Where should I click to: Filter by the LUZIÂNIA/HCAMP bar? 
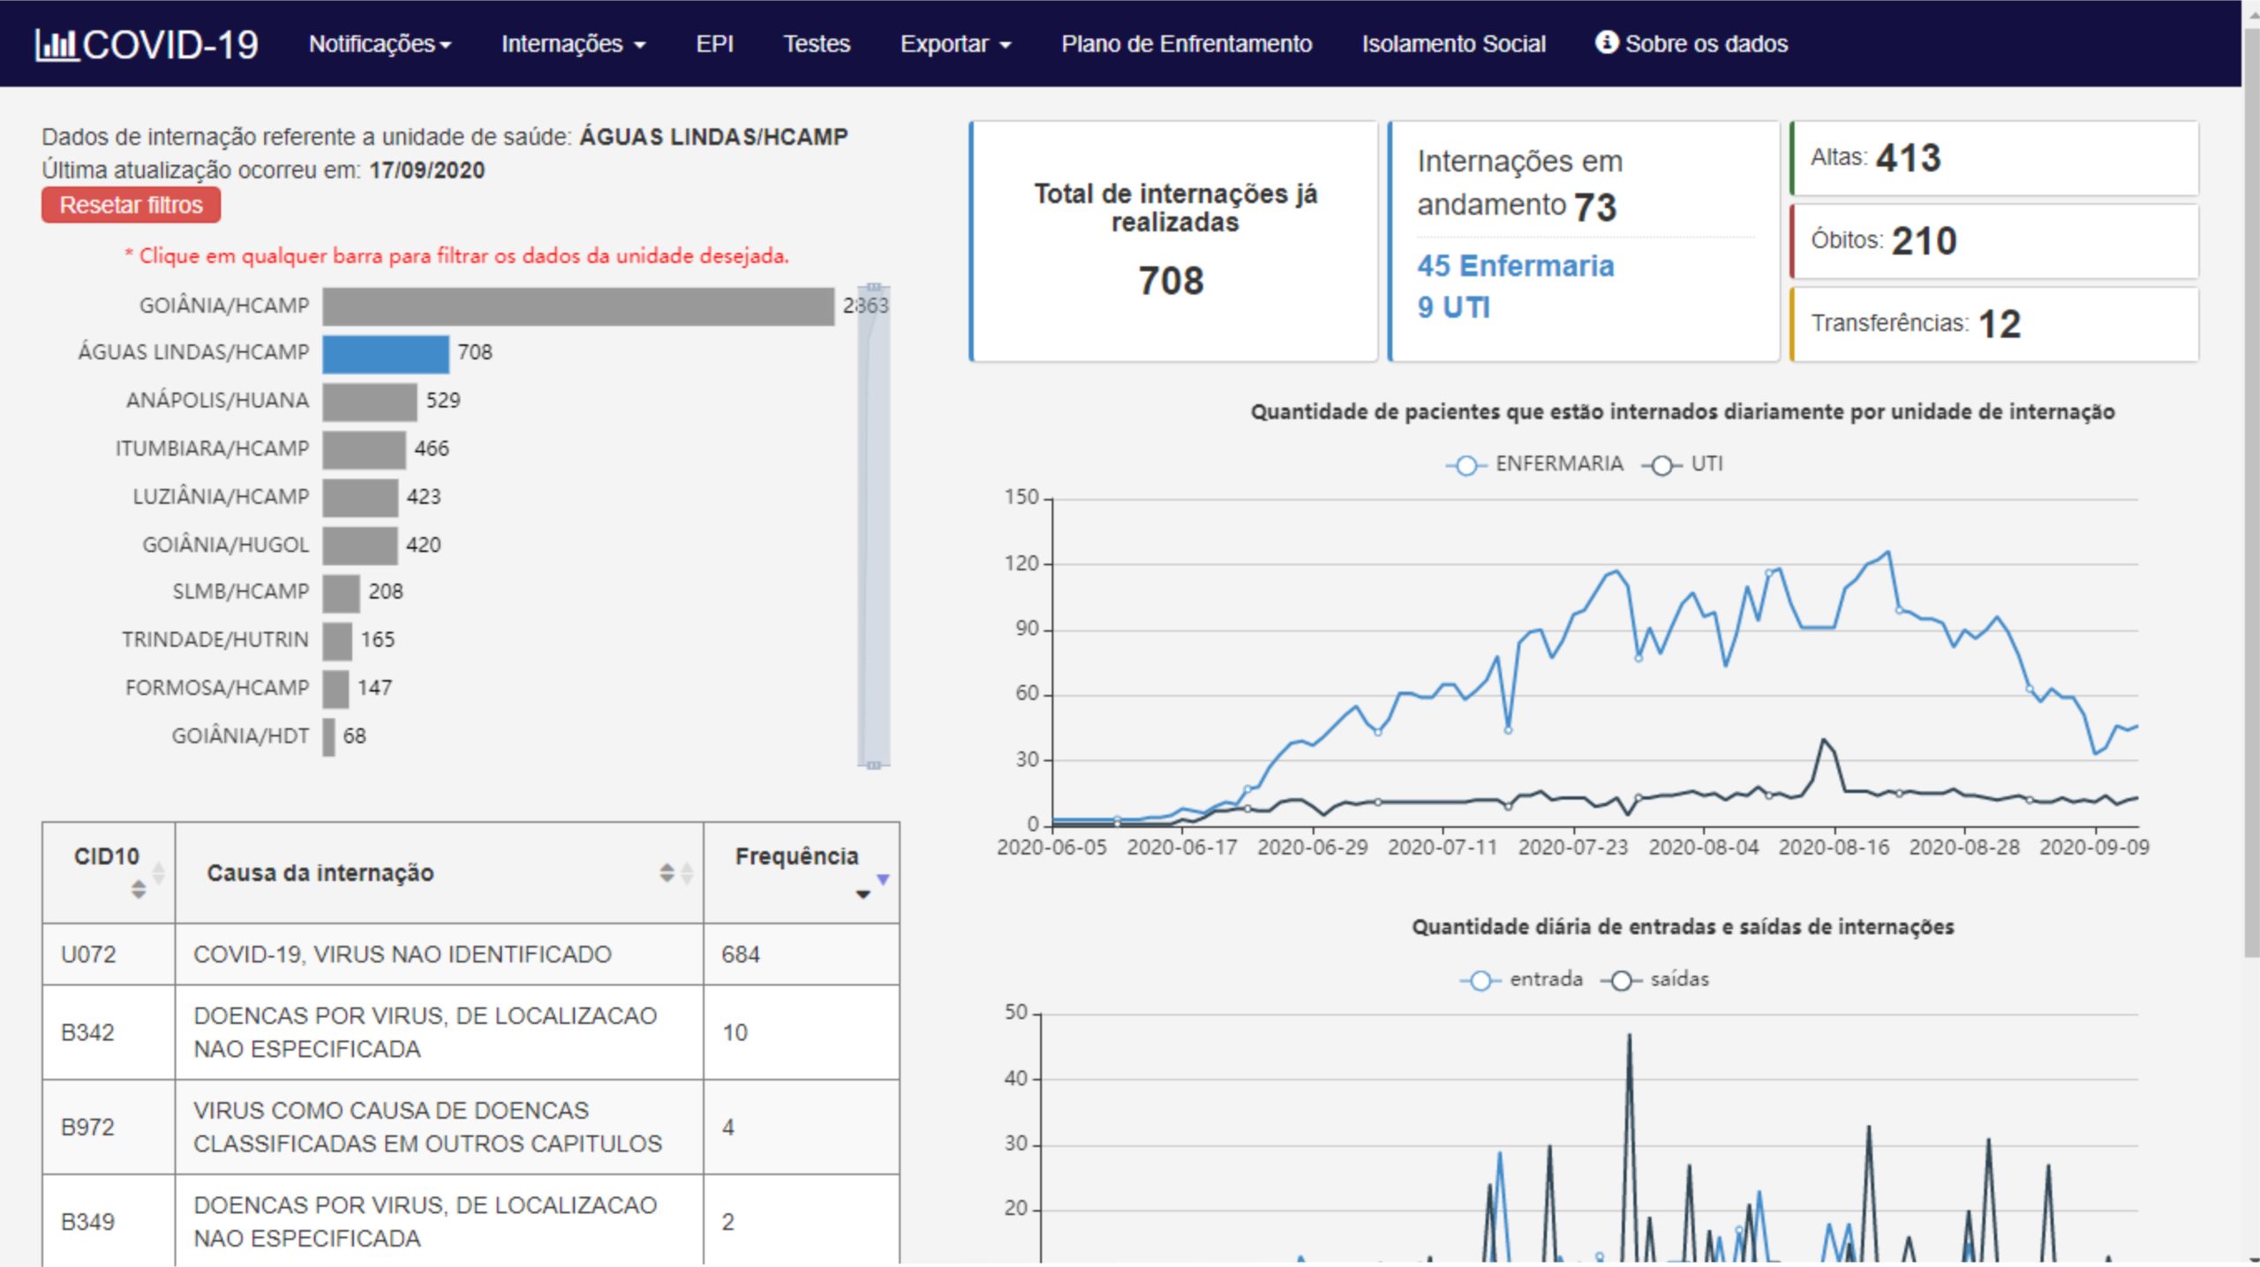pos(359,496)
